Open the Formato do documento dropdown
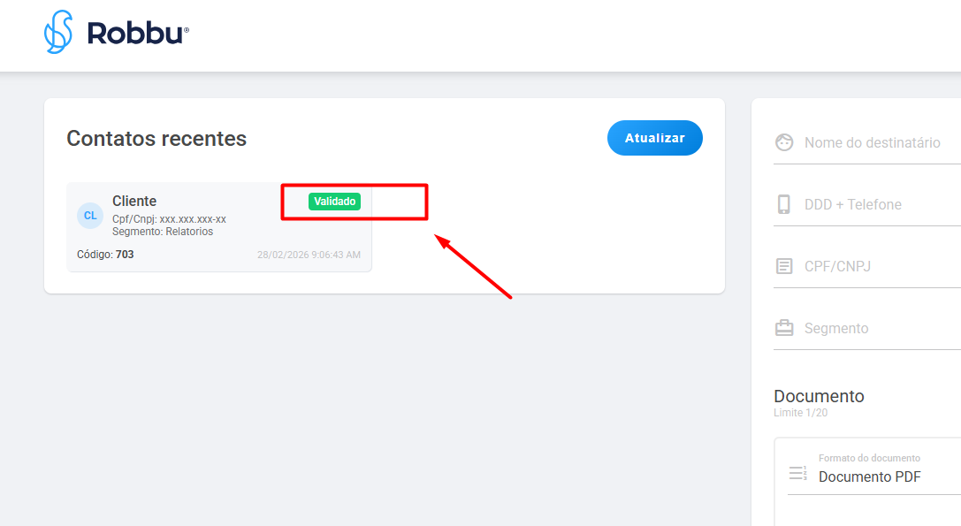The image size is (961, 526). pos(874,469)
